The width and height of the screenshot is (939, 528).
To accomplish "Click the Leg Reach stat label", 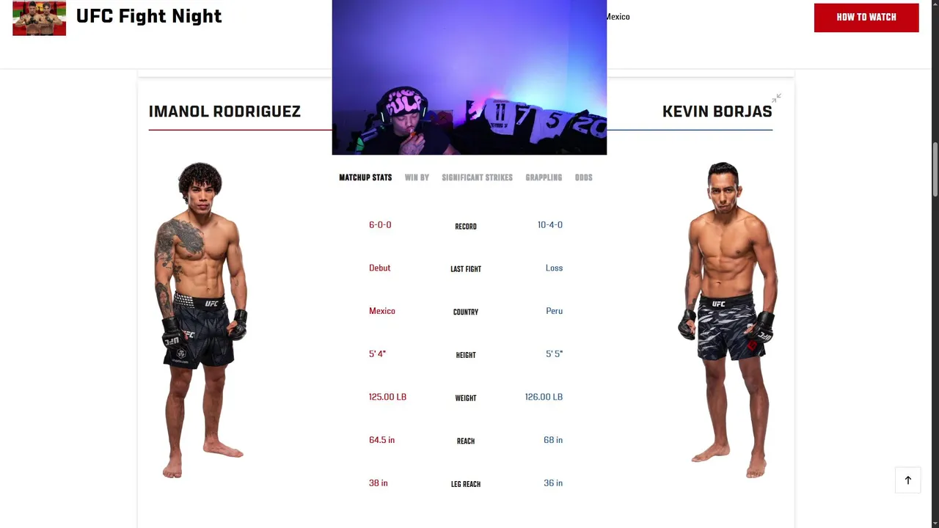I will 466,484.
